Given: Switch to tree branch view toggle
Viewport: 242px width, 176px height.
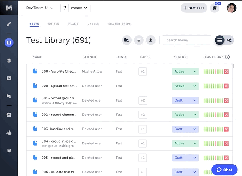Looking at the screenshot, I should tap(230, 40).
